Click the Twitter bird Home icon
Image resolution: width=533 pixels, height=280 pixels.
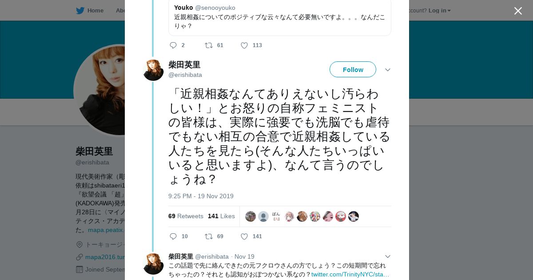[80, 11]
